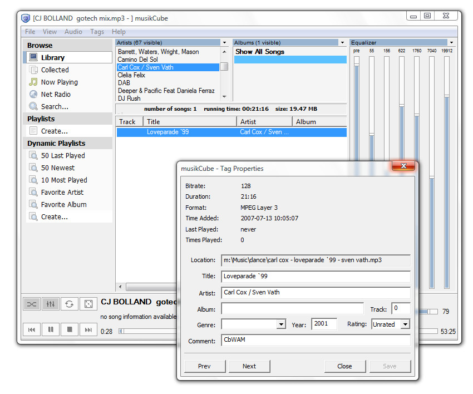This screenshot has width=473, height=394.
Task: Click the Comment field containing CbWAM
Action: pyautogui.click(x=316, y=340)
